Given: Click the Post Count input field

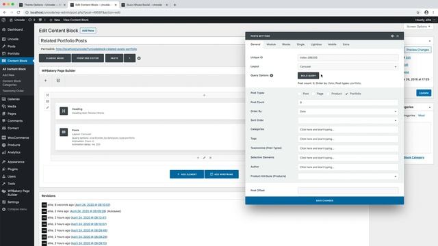Looking at the screenshot, I should coord(348,102).
